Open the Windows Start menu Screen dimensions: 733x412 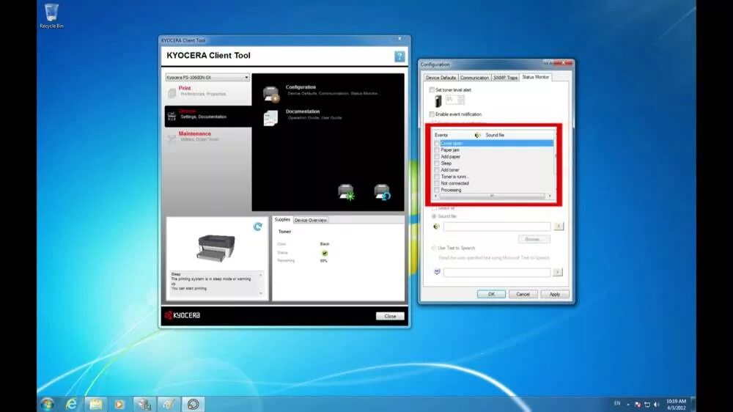tap(47, 404)
